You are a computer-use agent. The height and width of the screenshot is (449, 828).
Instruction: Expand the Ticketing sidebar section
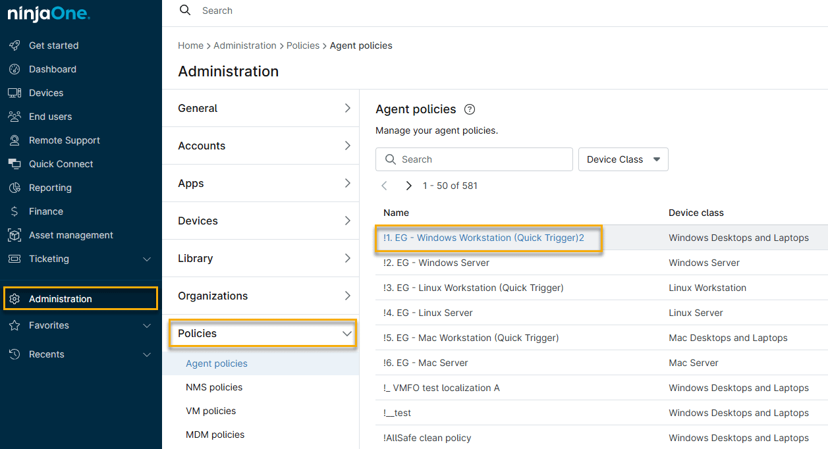click(147, 259)
